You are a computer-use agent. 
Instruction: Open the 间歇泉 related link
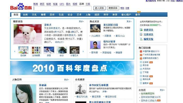click(108, 36)
